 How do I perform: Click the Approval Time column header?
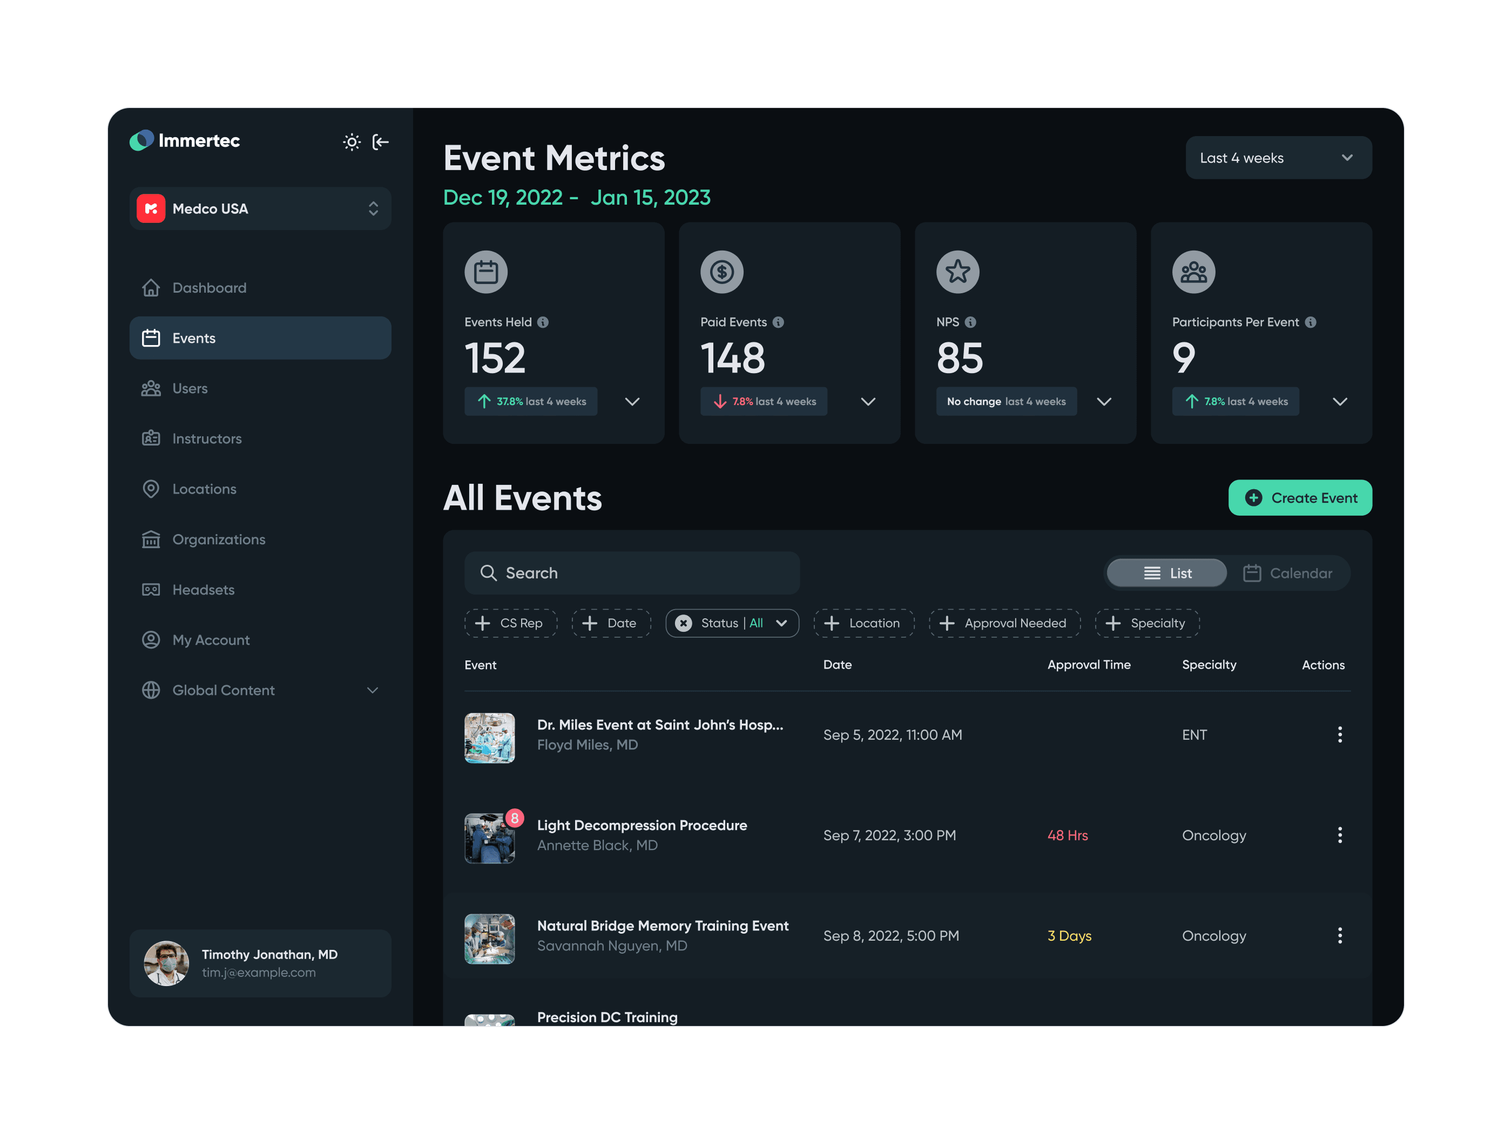coord(1089,664)
